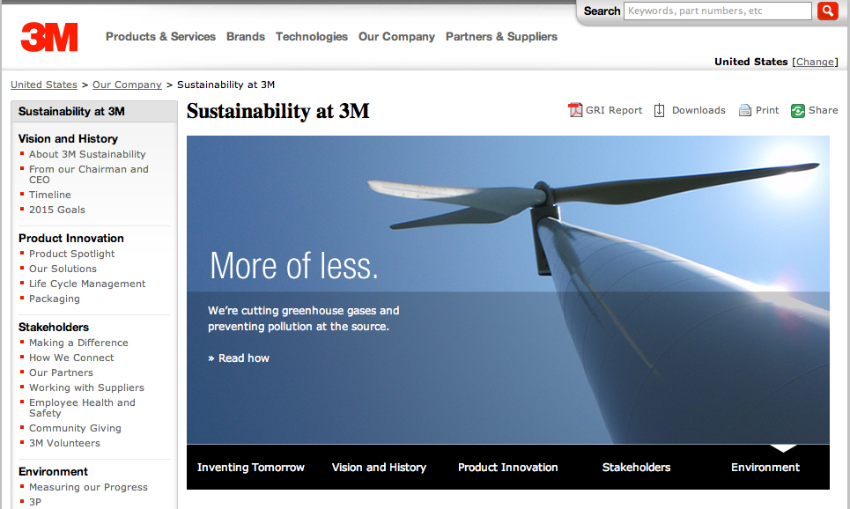The height and width of the screenshot is (509, 850).
Task: Open About 3M Sustainability sidebar link
Action: pos(87,154)
